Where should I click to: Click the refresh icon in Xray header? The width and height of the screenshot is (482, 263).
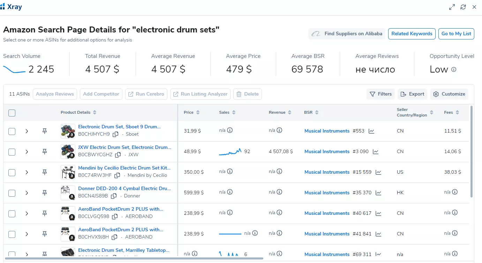(x=463, y=7)
